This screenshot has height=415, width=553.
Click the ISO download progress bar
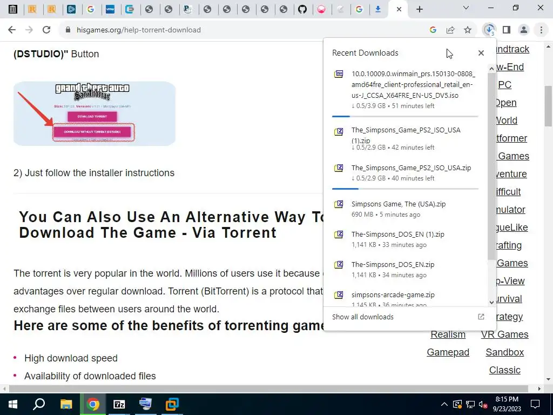(x=405, y=116)
